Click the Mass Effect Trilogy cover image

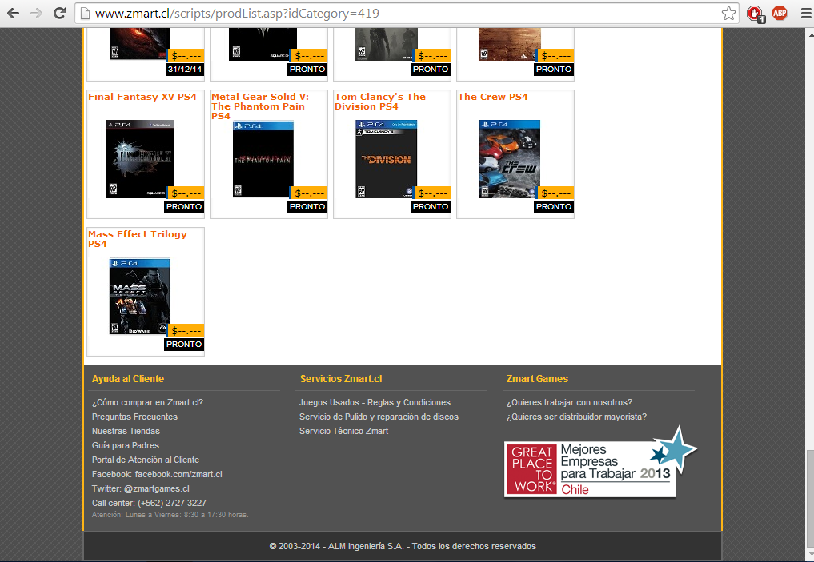pos(139,297)
